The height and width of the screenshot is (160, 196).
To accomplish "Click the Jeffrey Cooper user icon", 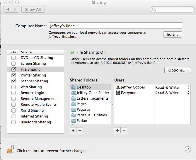I will click(118, 87).
